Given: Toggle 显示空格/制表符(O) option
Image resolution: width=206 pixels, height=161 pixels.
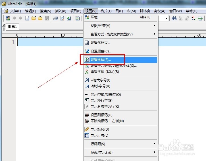Looking at the screenshot, I should pyautogui.click(x=120, y=94).
